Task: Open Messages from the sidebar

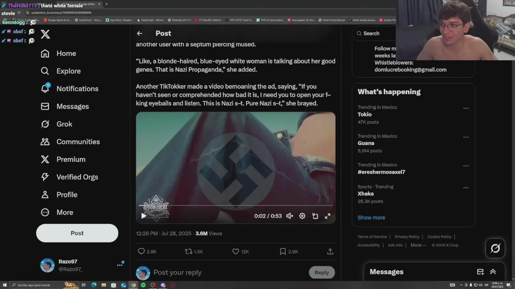Action: 65,106
